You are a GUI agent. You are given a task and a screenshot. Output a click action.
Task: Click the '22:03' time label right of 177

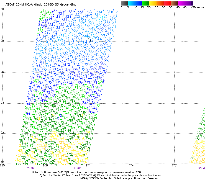point(201,168)
